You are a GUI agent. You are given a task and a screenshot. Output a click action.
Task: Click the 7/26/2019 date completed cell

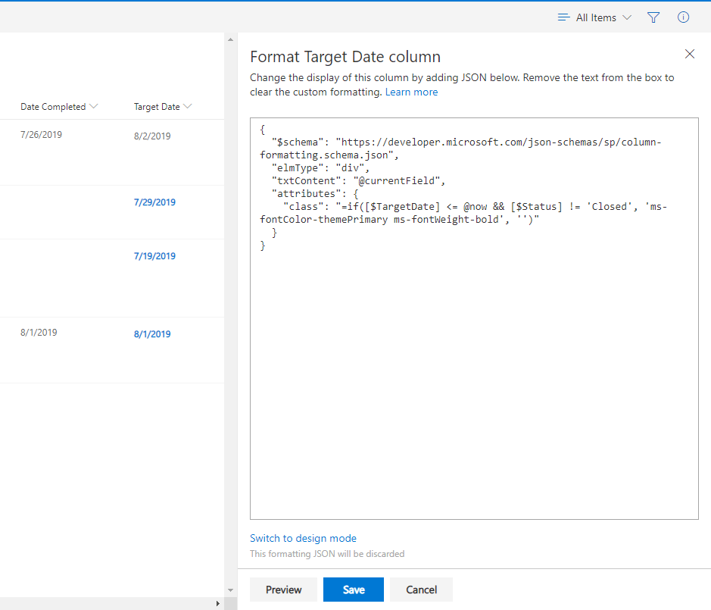pos(41,135)
